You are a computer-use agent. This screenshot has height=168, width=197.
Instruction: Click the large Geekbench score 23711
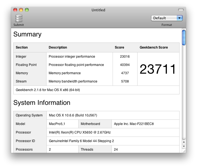tap(158, 69)
